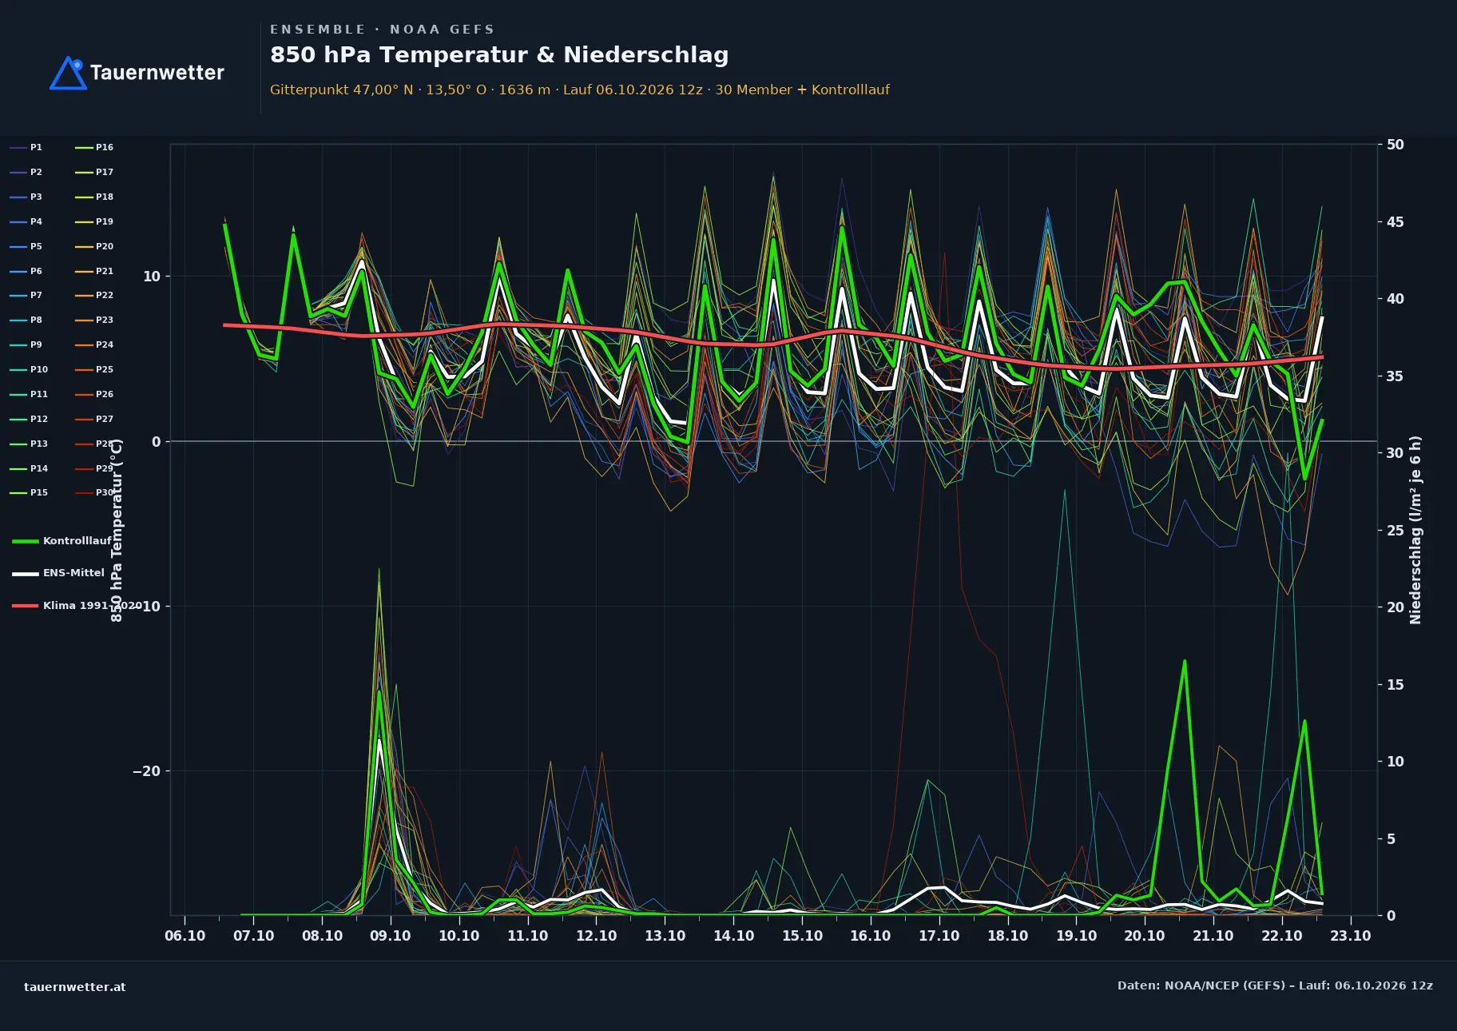This screenshot has height=1031, width=1457.
Task: Toggle legend entry P24
Action: [94, 344]
